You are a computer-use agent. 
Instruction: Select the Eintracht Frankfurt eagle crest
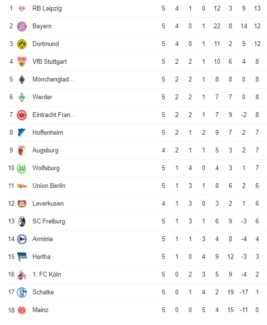[22, 115]
